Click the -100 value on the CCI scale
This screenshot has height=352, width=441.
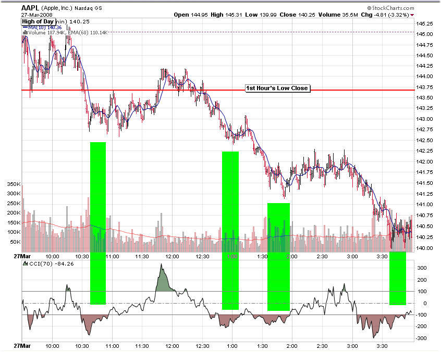point(421,315)
